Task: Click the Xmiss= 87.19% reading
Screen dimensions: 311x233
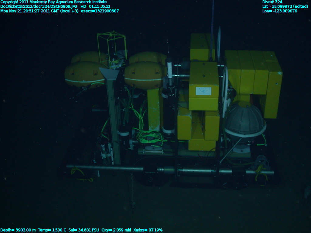Action: point(148,230)
